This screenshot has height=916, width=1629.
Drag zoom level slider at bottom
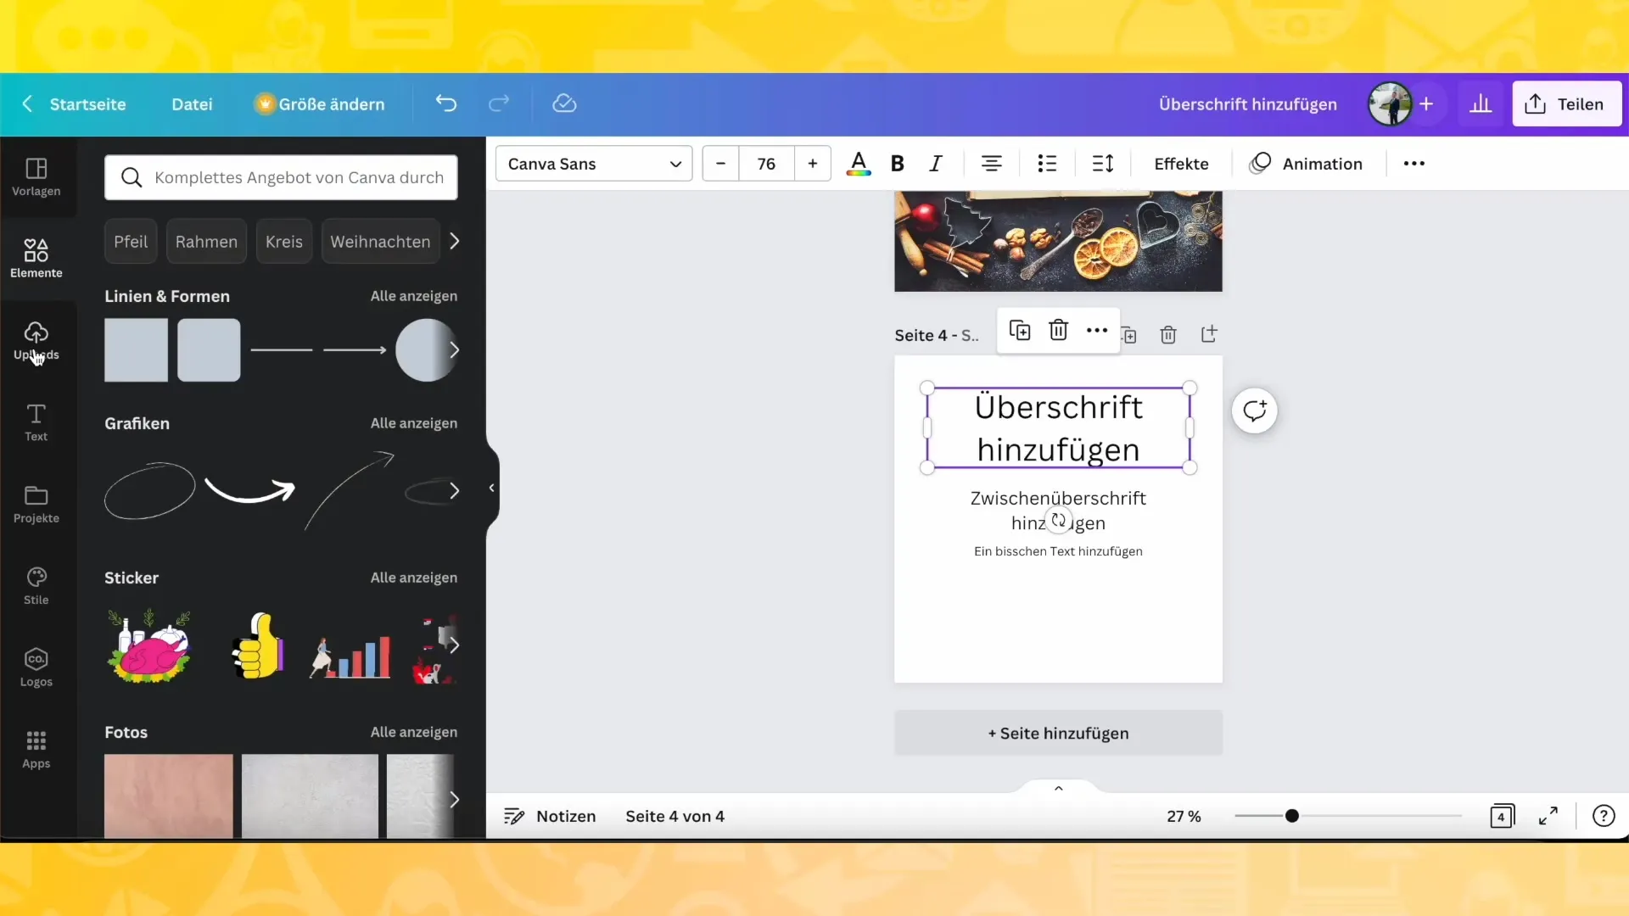pyautogui.click(x=1291, y=815)
